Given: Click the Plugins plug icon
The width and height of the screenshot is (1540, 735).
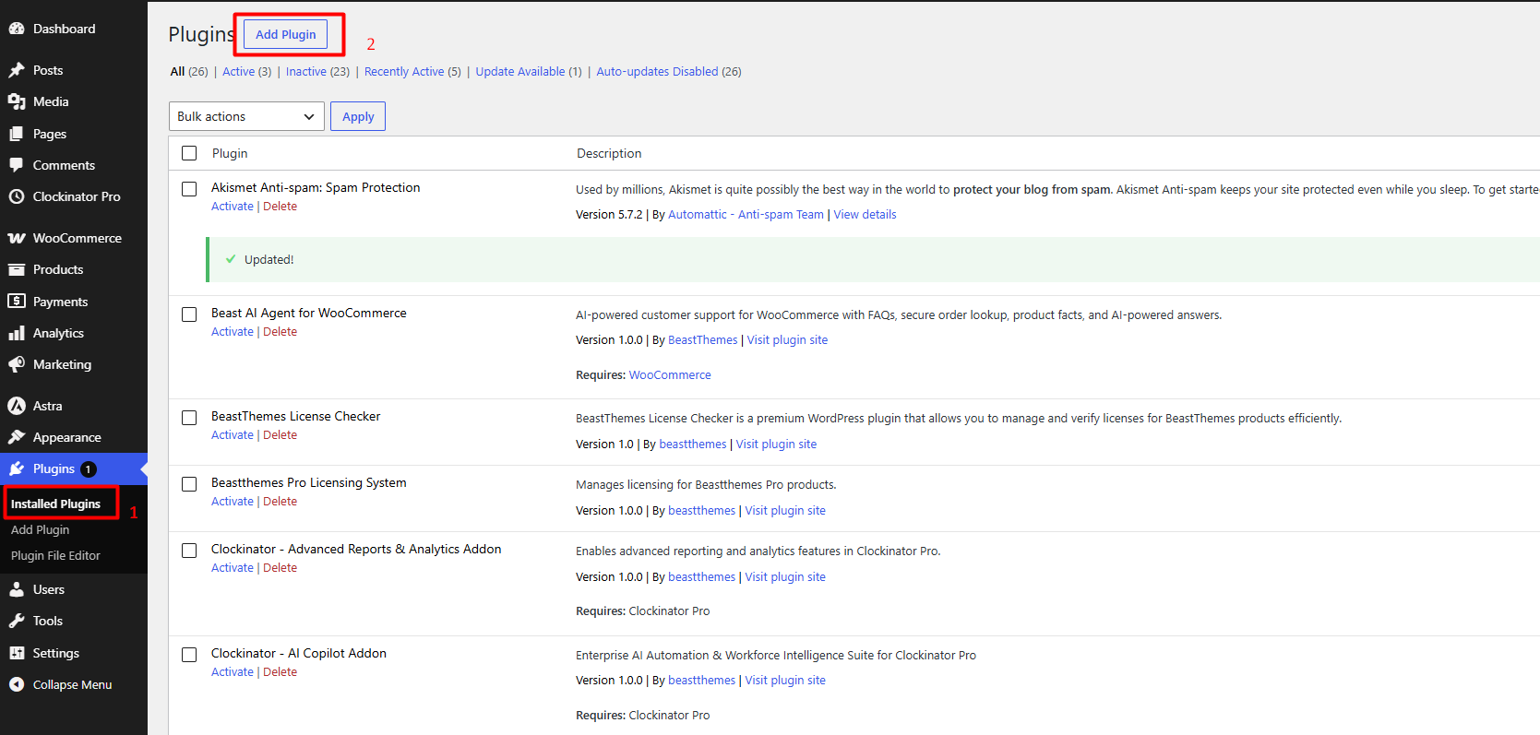Looking at the screenshot, I should [17, 468].
